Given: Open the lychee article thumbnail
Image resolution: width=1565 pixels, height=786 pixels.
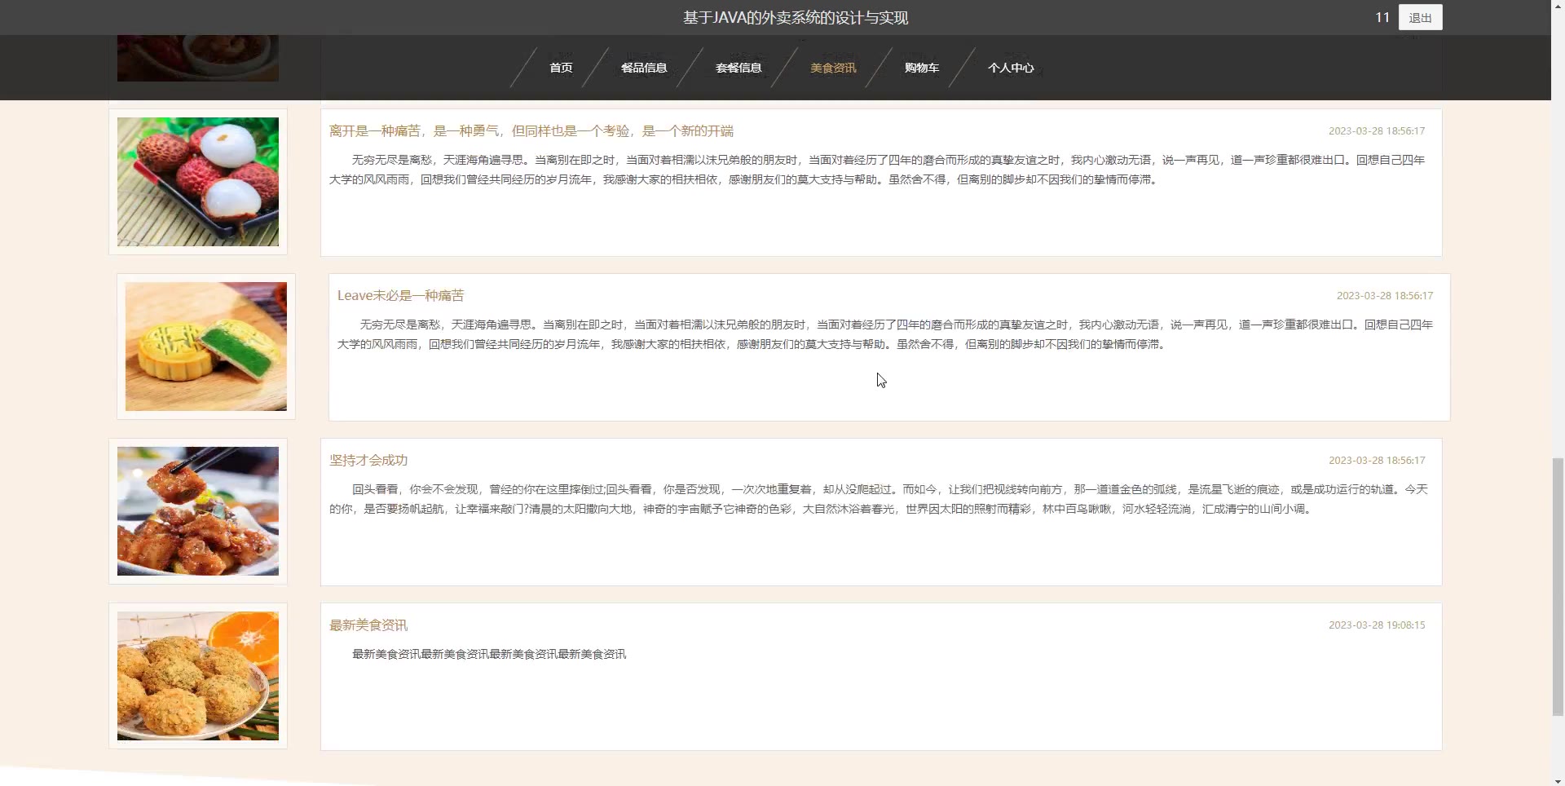Looking at the screenshot, I should [198, 182].
